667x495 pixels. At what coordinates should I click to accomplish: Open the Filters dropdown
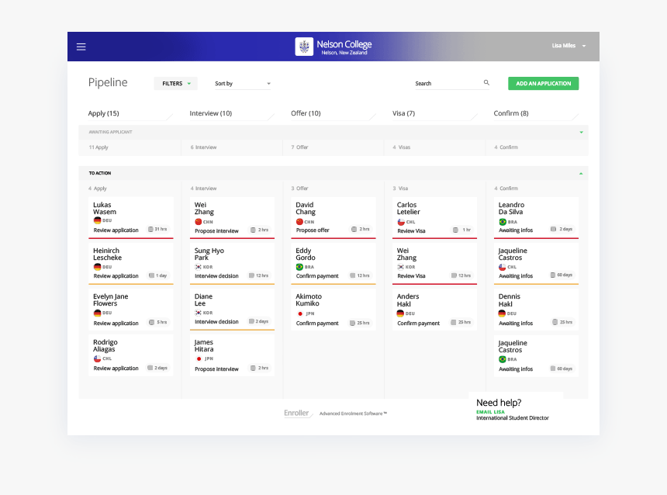175,84
